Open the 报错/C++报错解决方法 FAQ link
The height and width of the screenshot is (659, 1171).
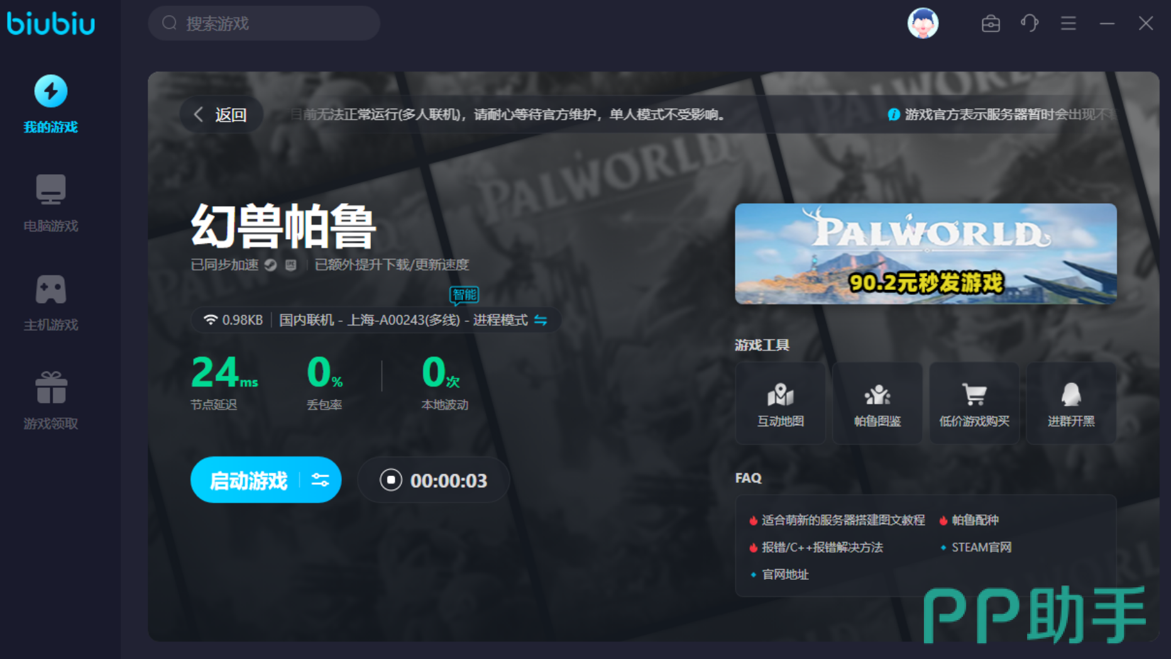822,548
